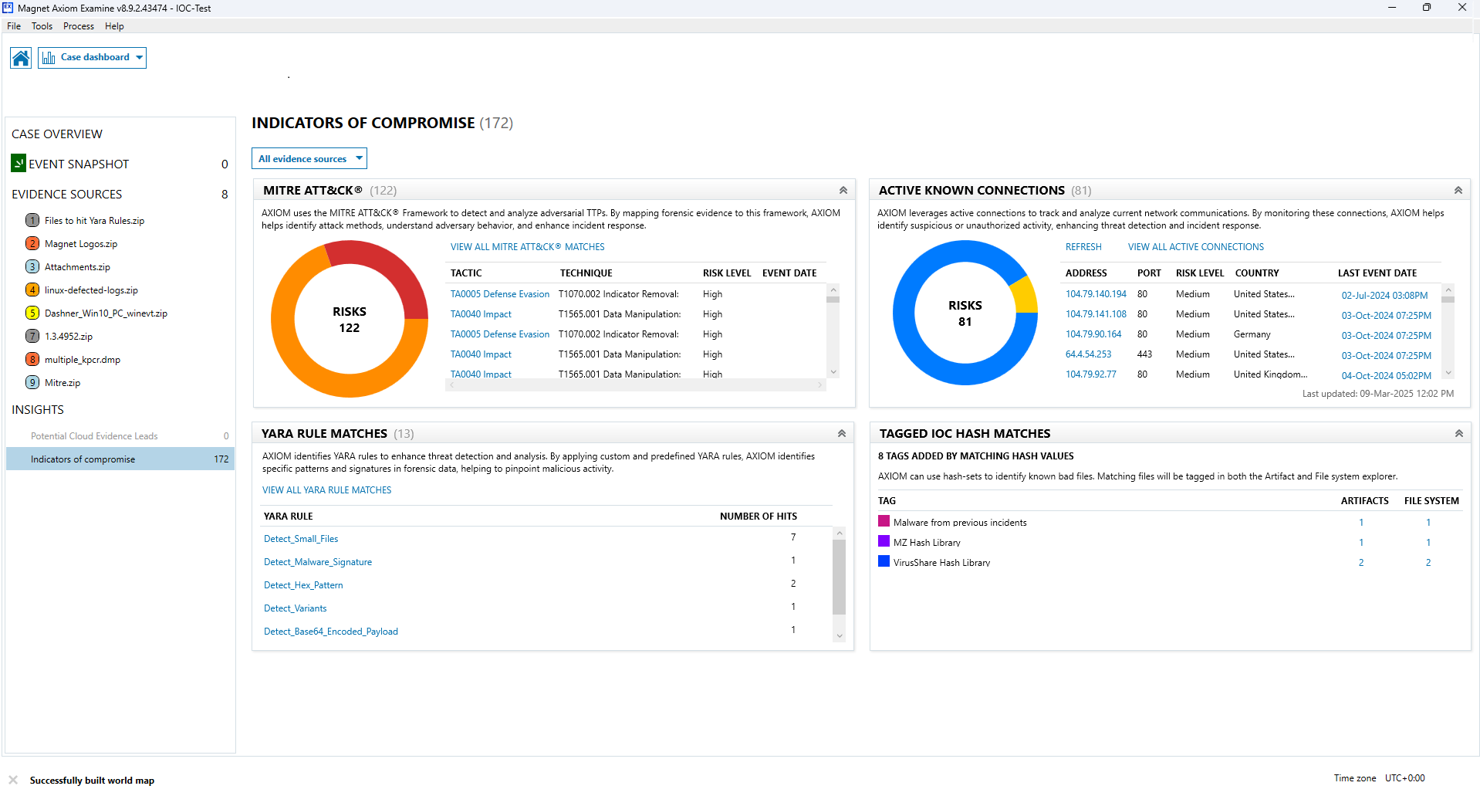
Task: Click the number 5 Dashner evidence icon
Action: [32, 313]
